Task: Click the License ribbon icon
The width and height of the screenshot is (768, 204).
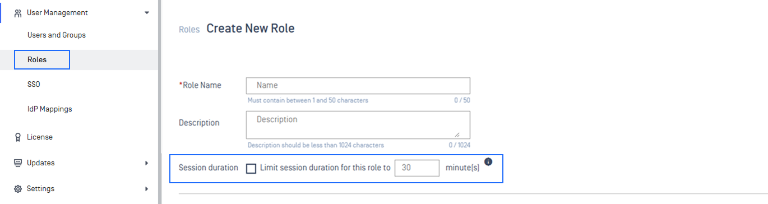Action: point(17,137)
